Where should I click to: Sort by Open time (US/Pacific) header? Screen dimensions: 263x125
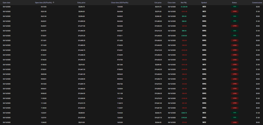click(44, 3)
